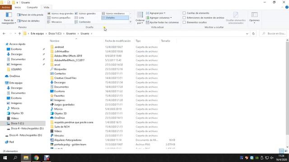Click Disco 1 (C:) breadcrumb
The height and width of the screenshot is (162, 289).
click(55, 34)
